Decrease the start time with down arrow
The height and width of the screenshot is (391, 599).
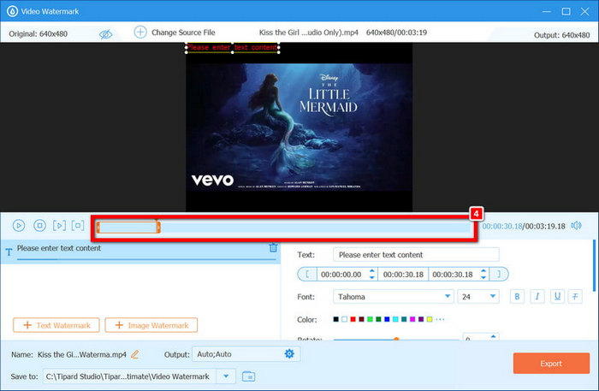click(x=372, y=277)
